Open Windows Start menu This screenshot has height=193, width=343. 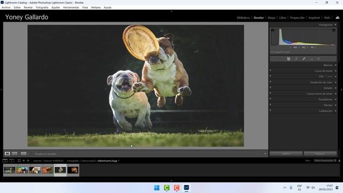pos(156,188)
